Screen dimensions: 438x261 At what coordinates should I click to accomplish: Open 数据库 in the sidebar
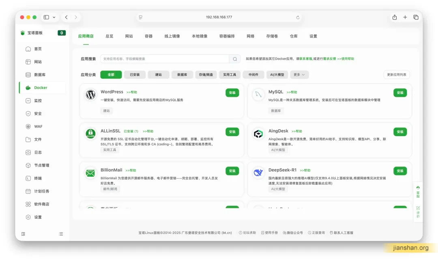[40, 75]
